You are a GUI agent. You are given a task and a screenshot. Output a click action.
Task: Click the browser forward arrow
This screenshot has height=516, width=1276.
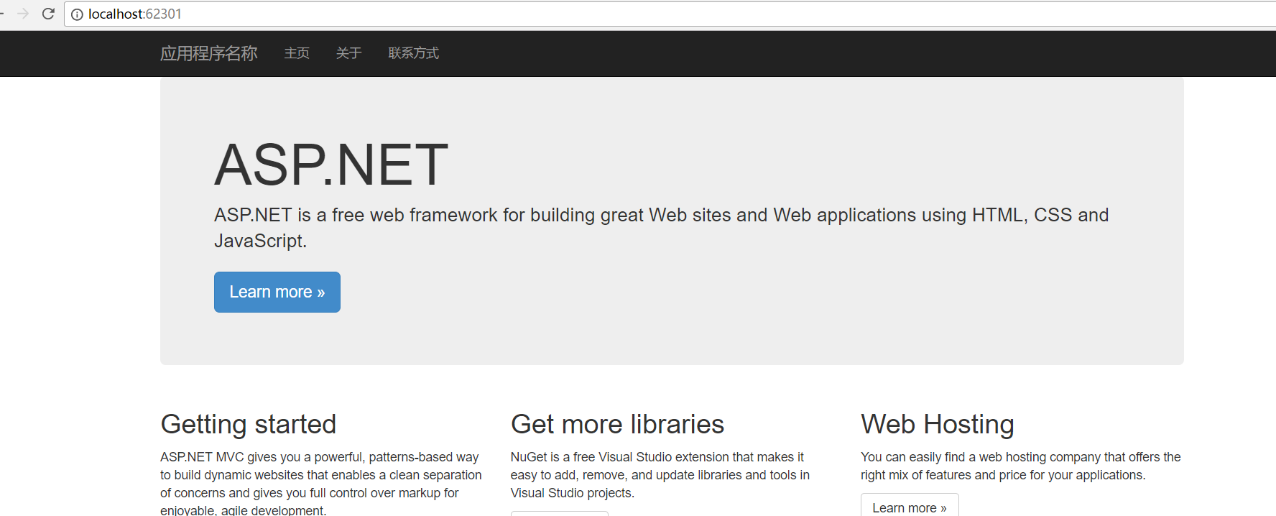pyautogui.click(x=23, y=14)
